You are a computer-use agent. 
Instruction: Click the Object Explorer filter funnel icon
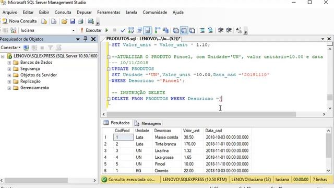(x=50, y=48)
